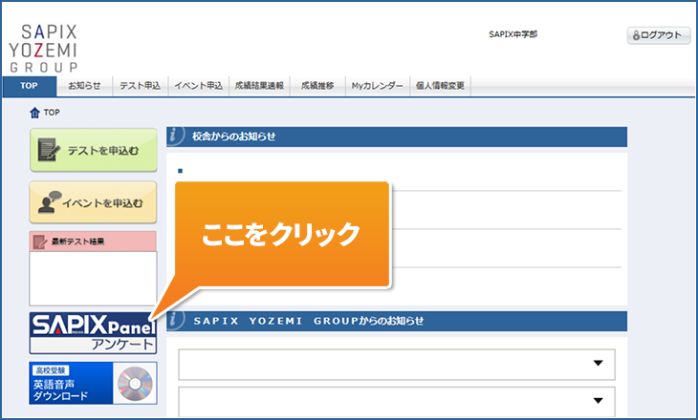Click the SAPIX中学部 label
The image size is (698, 420).
tap(513, 34)
